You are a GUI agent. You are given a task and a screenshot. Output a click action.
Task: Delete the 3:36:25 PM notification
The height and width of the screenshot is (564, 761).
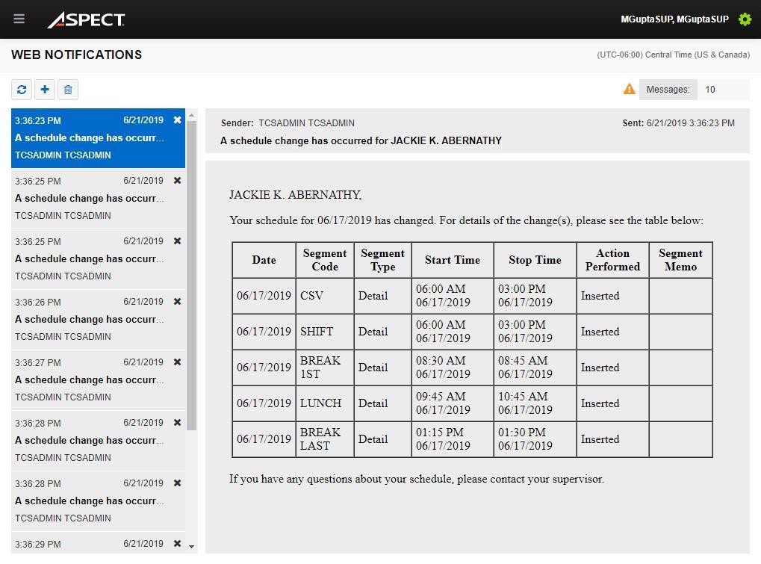[177, 181]
